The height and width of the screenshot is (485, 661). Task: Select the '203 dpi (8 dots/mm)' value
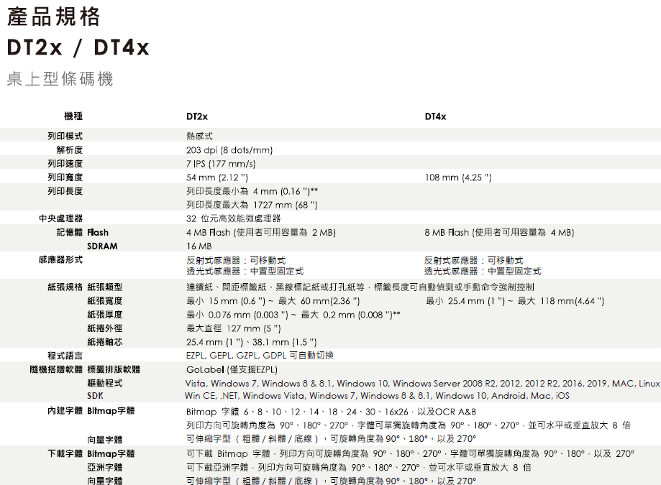click(x=229, y=150)
